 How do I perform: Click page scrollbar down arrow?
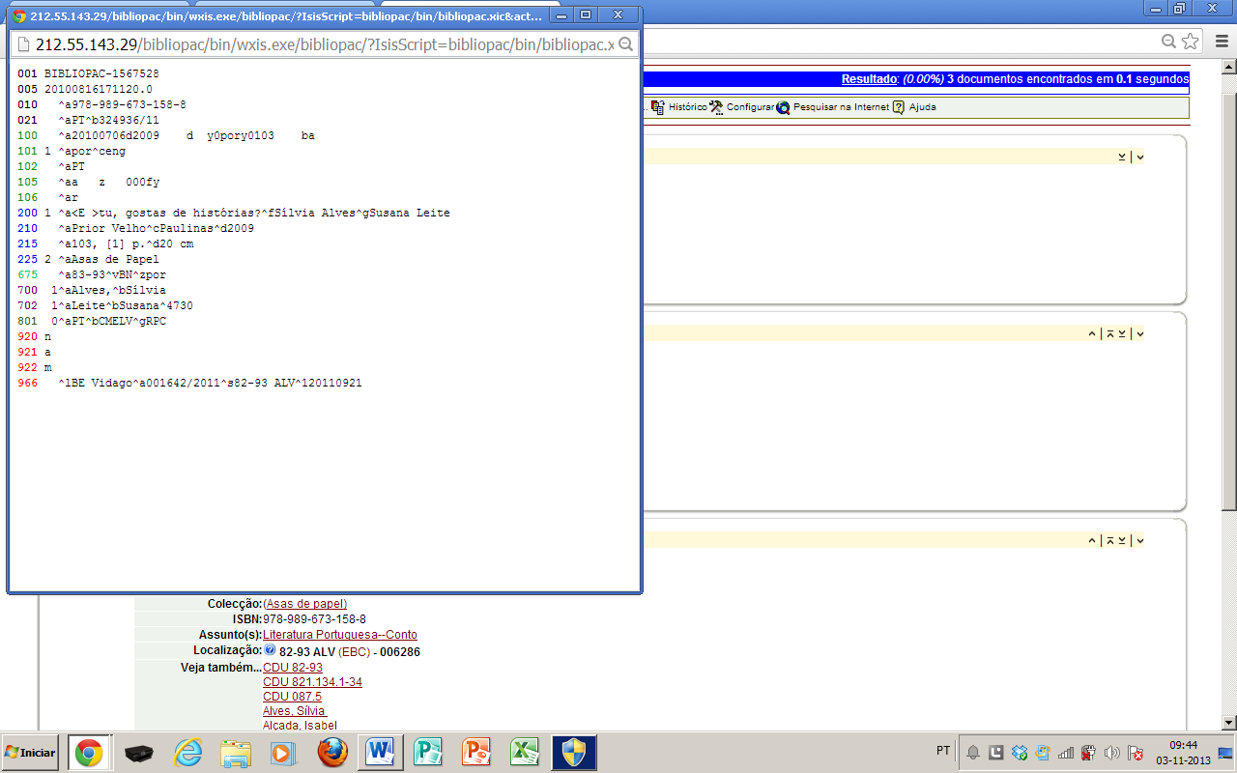point(1229,722)
